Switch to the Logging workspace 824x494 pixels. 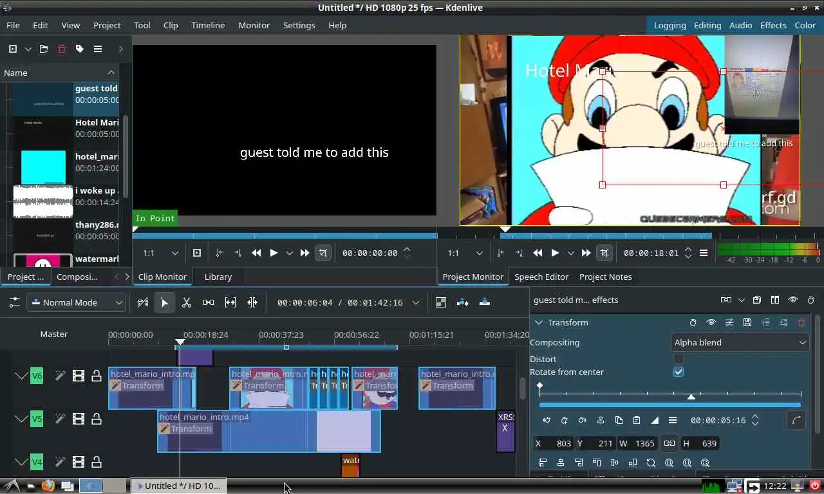pyautogui.click(x=670, y=25)
